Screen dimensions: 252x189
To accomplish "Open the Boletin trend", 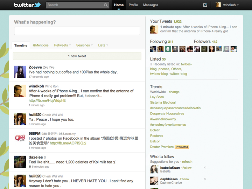I will (x=155, y=130).
